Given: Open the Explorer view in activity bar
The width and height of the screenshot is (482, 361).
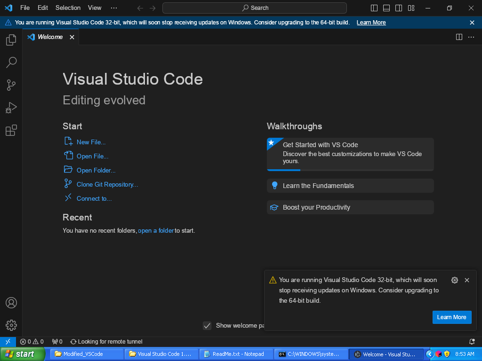Looking at the screenshot, I should [x=11, y=40].
